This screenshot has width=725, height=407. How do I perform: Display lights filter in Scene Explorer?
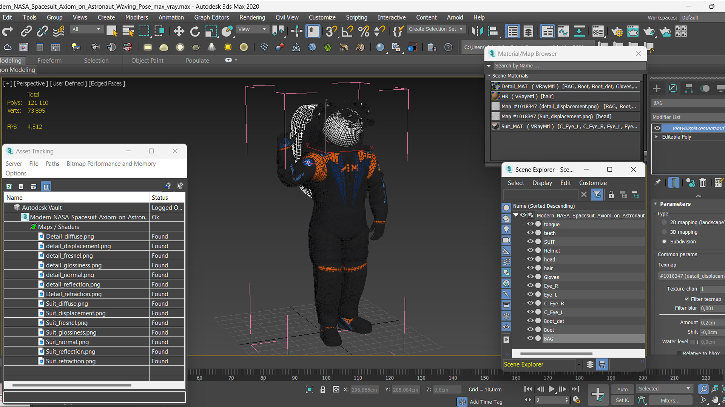click(x=506, y=229)
